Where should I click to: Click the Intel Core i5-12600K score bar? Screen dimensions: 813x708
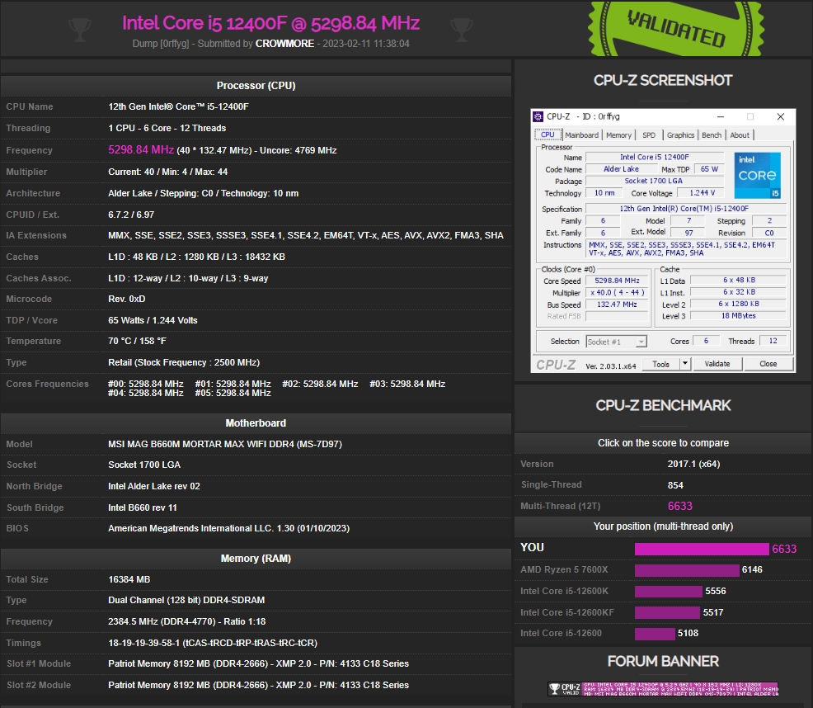(669, 591)
